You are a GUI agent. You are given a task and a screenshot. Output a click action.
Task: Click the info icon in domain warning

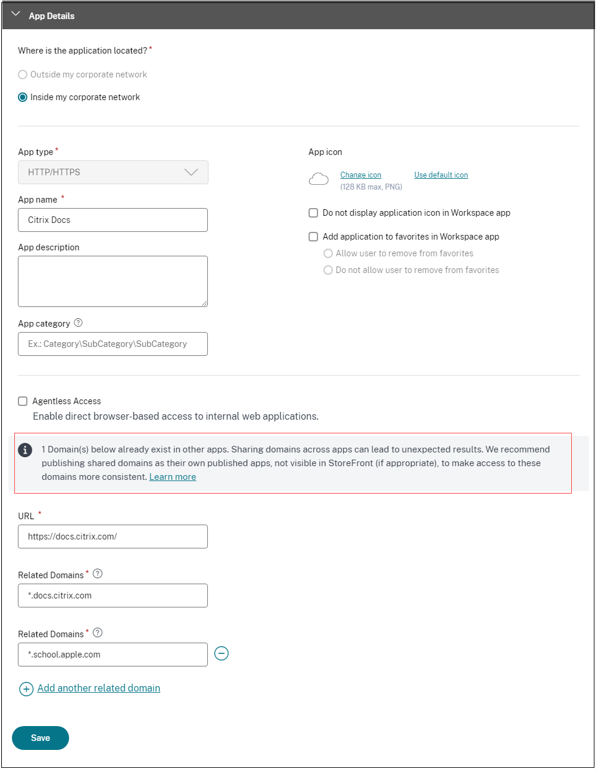25,450
